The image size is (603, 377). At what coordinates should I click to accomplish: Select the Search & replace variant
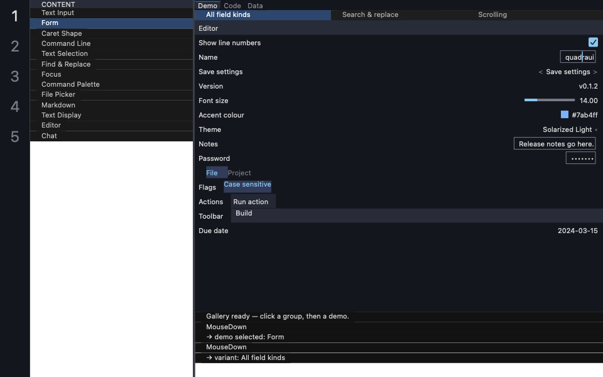point(399,14)
